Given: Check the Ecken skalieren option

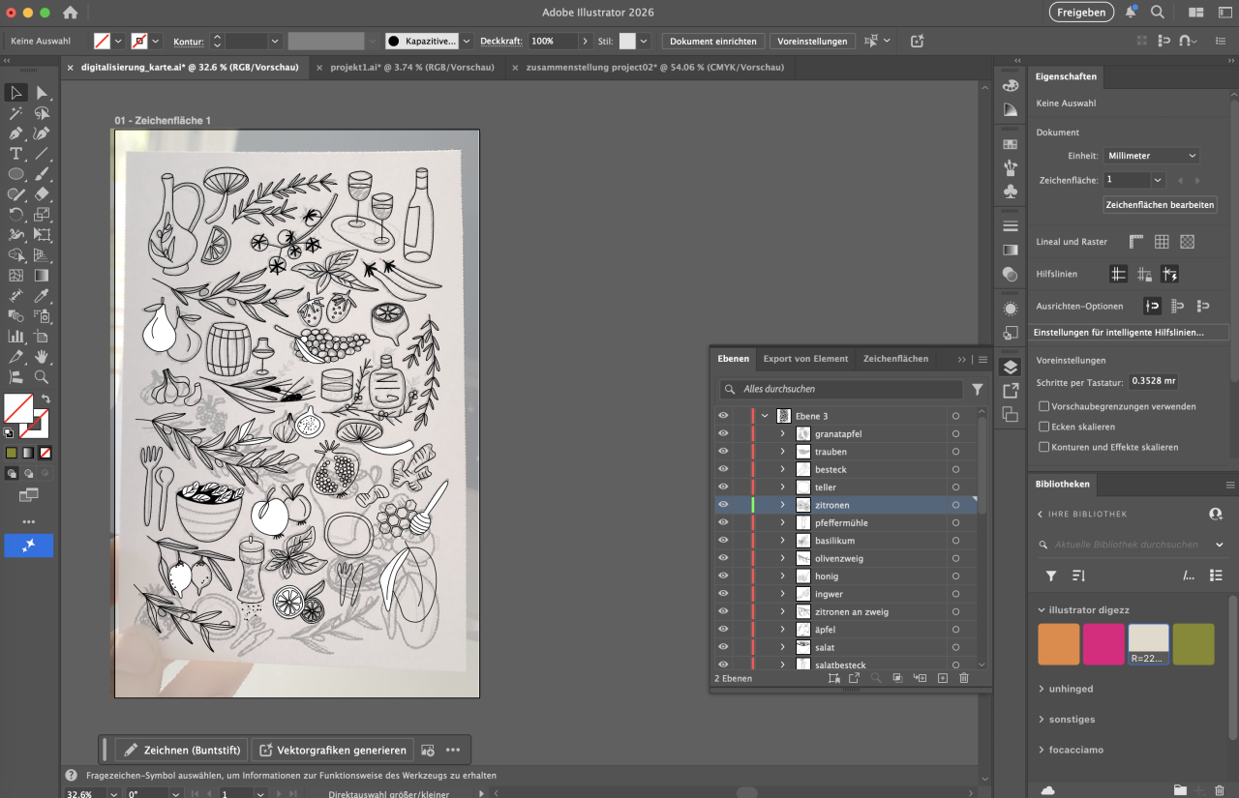Looking at the screenshot, I should point(1043,427).
